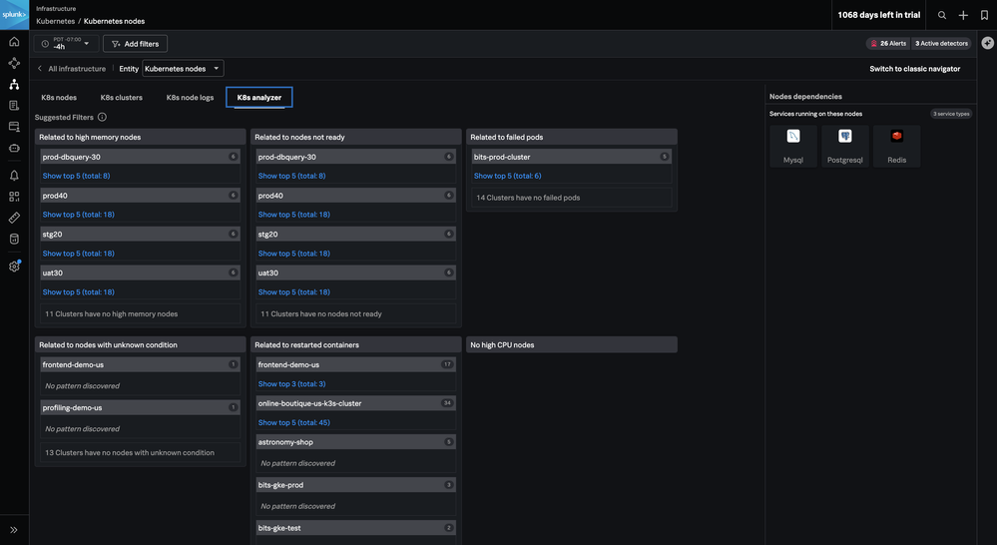Expand the sidebar navigation menu
This screenshot has height=545, width=997.
tap(14, 530)
